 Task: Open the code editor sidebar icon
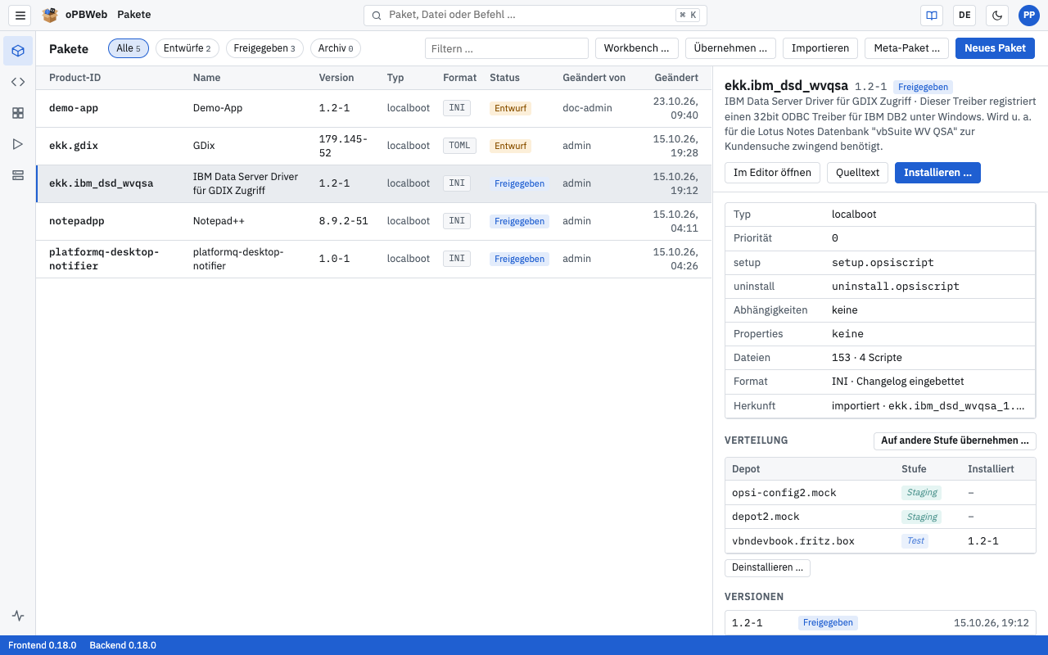pos(18,82)
